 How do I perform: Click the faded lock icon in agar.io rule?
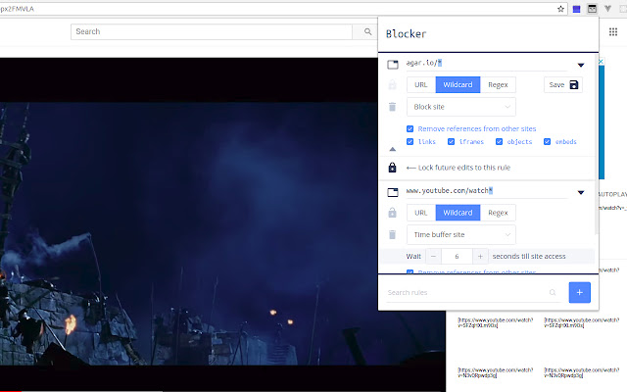pyautogui.click(x=392, y=84)
